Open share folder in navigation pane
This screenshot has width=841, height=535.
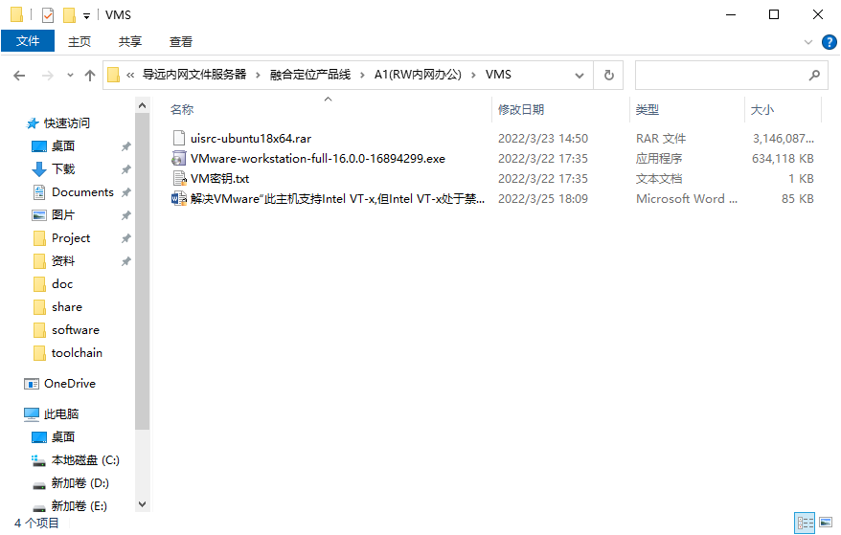[67, 307]
